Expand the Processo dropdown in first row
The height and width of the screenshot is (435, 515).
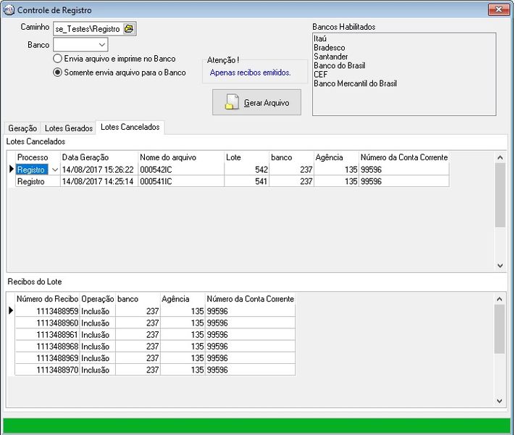point(54,170)
